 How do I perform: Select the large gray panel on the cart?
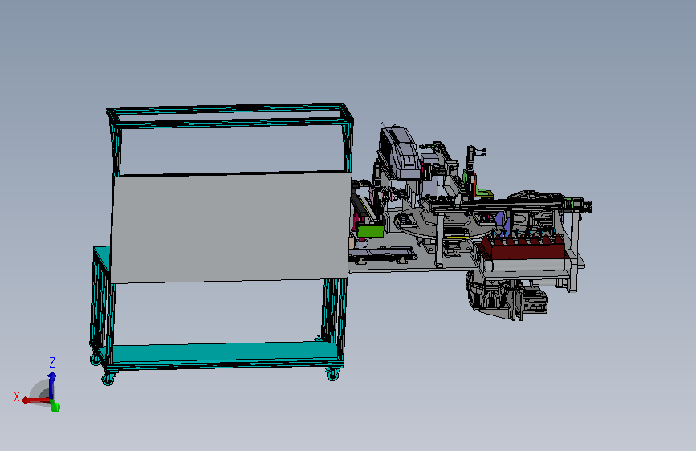230,227
